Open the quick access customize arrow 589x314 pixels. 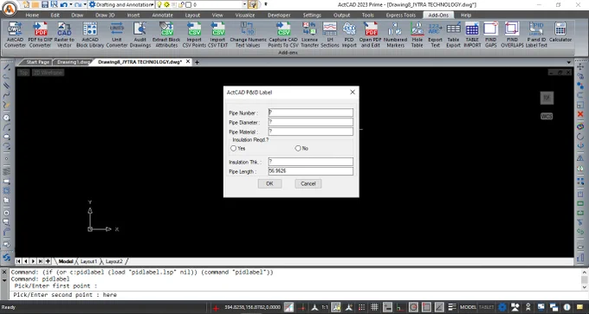266,4
